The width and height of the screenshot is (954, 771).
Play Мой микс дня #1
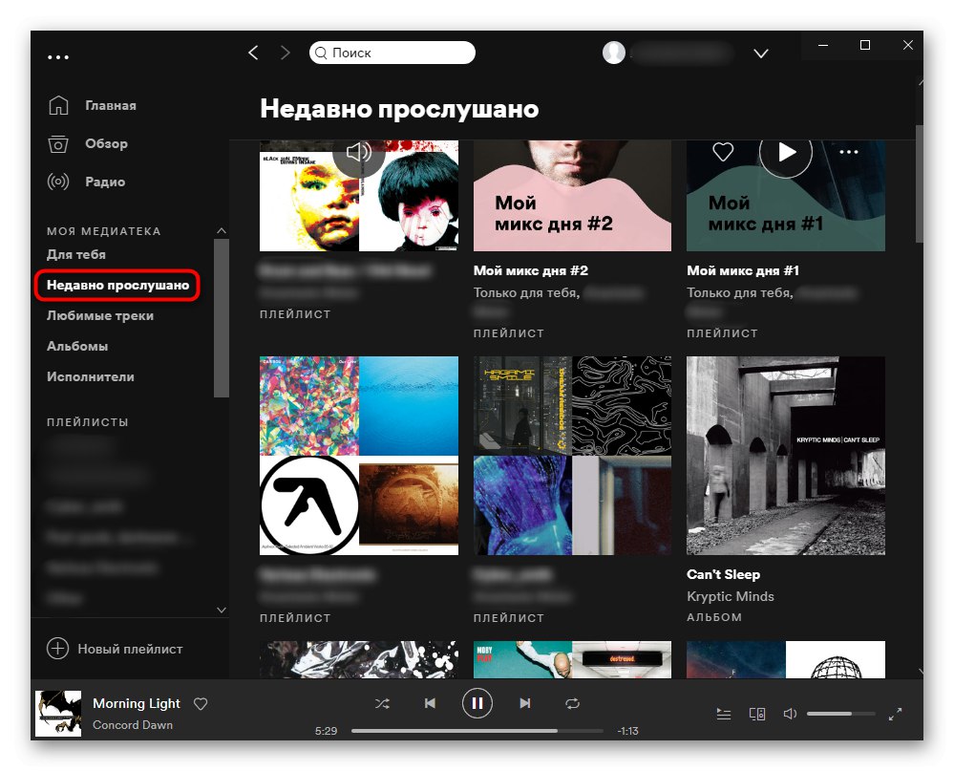(786, 152)
